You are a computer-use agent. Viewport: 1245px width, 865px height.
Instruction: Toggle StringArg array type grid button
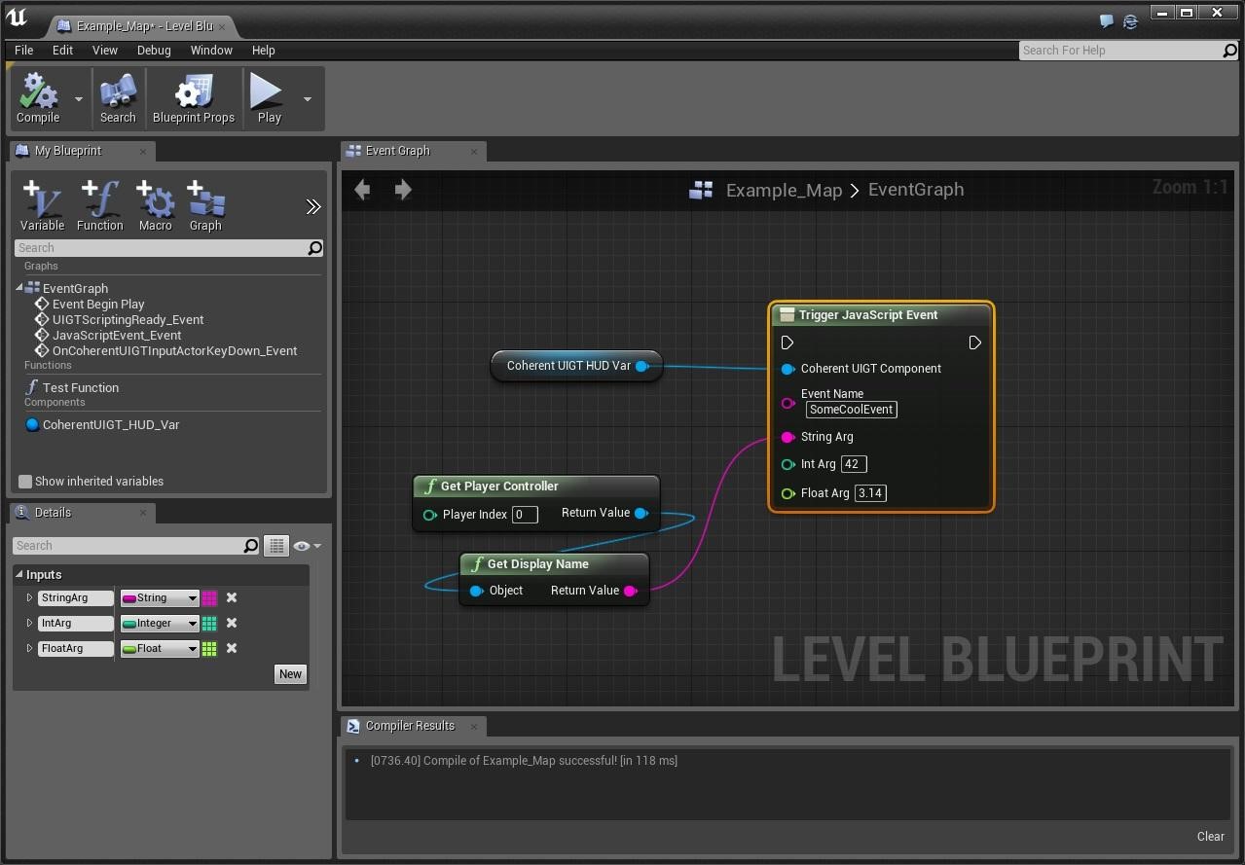tap(209, 598)
